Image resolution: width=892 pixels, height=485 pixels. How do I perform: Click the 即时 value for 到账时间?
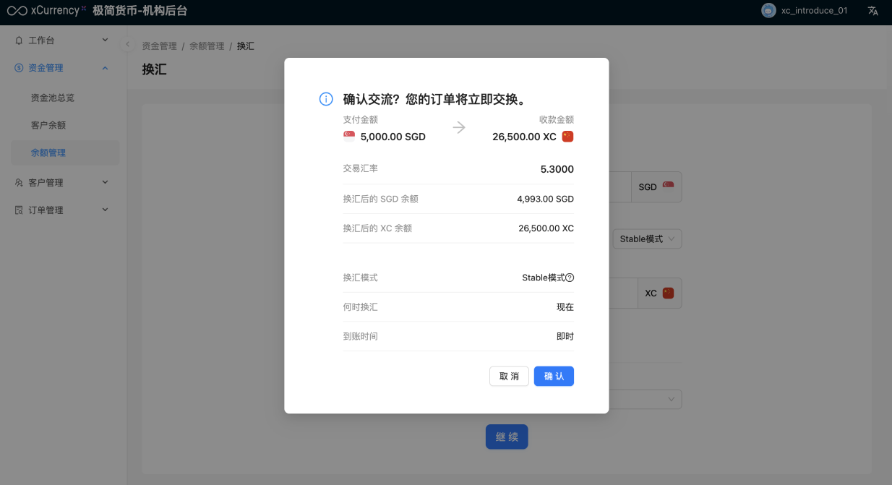565,336
